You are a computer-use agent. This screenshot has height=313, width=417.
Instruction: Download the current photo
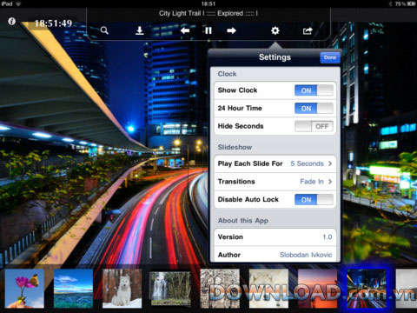pos(140,30)
